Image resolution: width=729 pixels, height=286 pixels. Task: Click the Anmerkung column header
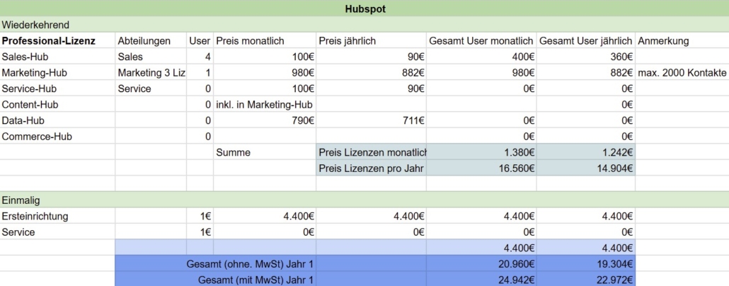(x=663, y=41)
